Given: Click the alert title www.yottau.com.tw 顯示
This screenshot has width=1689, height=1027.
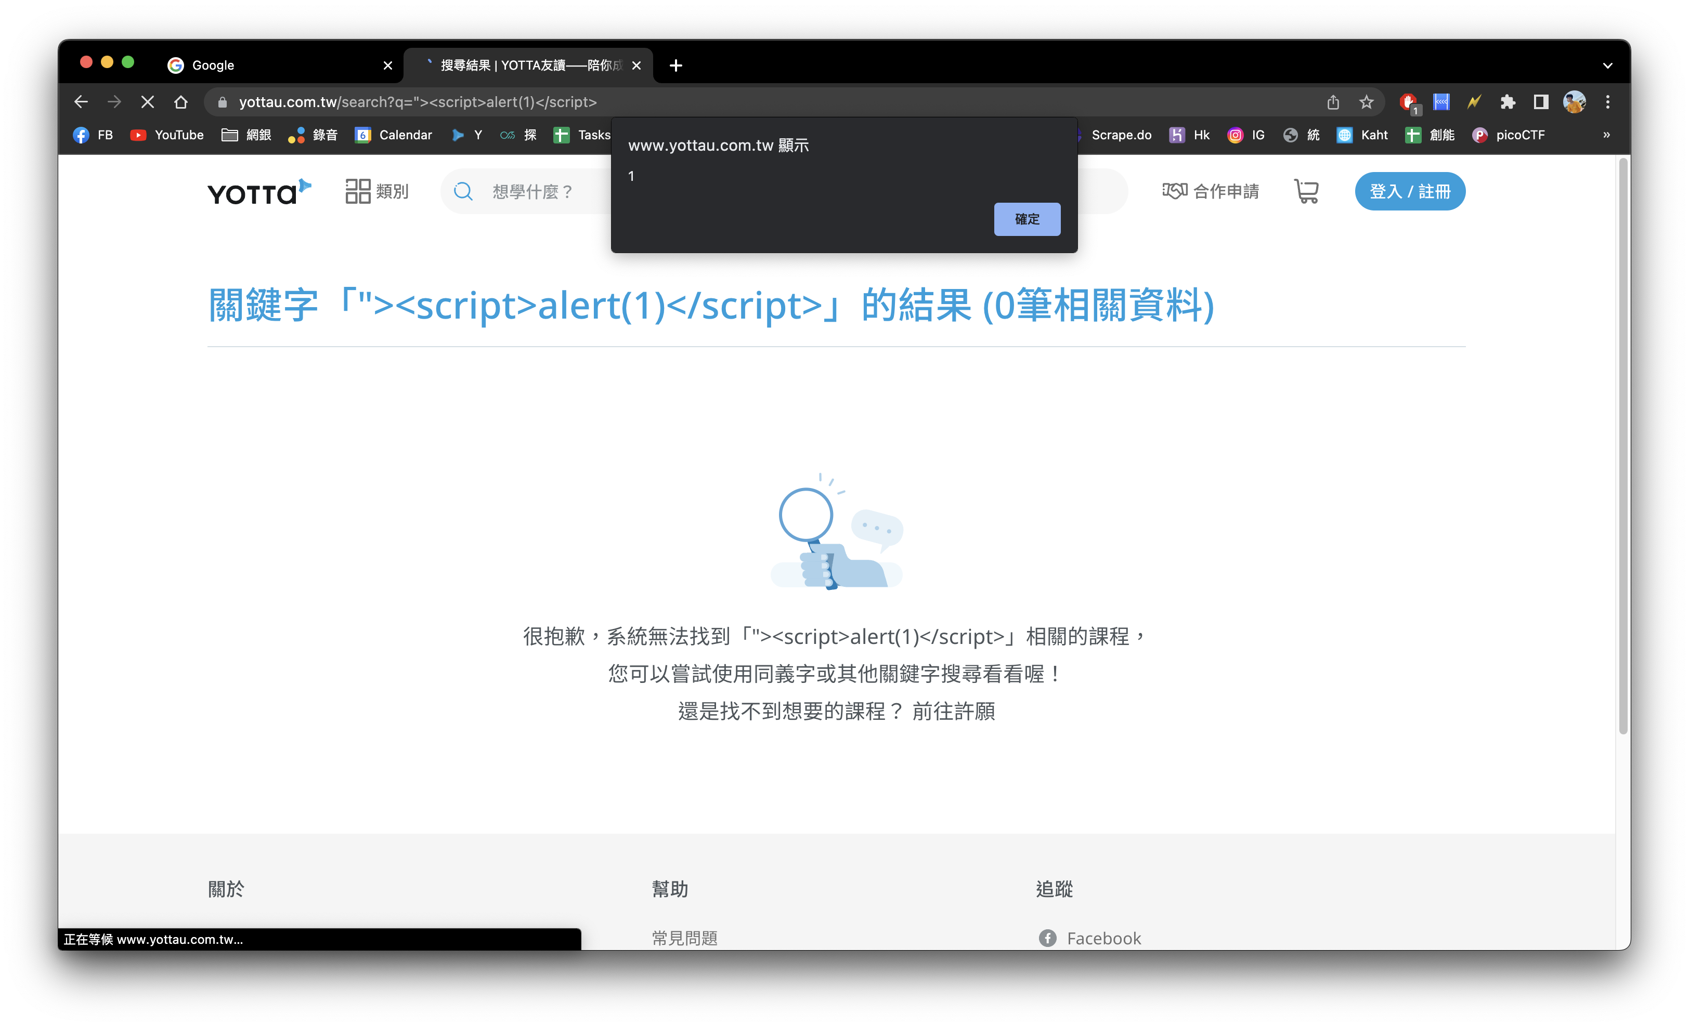Looking at the screenshot, I should (x=718, y=145).
